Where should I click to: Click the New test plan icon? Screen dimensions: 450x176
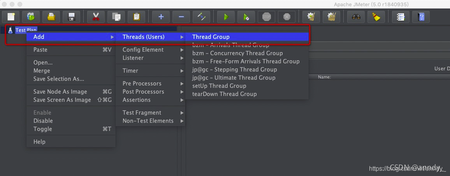pos(11,17)
